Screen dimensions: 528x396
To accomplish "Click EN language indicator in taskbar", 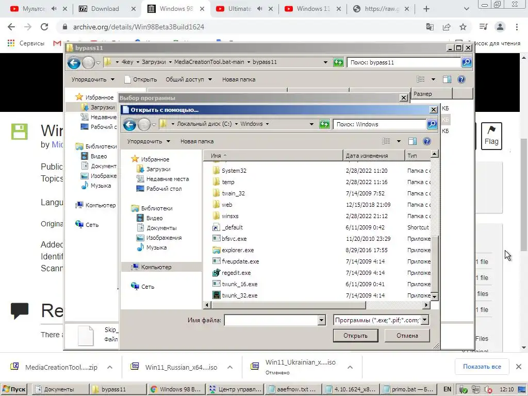I will 447,389.
